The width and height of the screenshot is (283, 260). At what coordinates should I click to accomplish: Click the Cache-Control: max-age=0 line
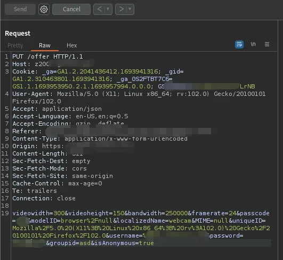click(x=57, y=183)
